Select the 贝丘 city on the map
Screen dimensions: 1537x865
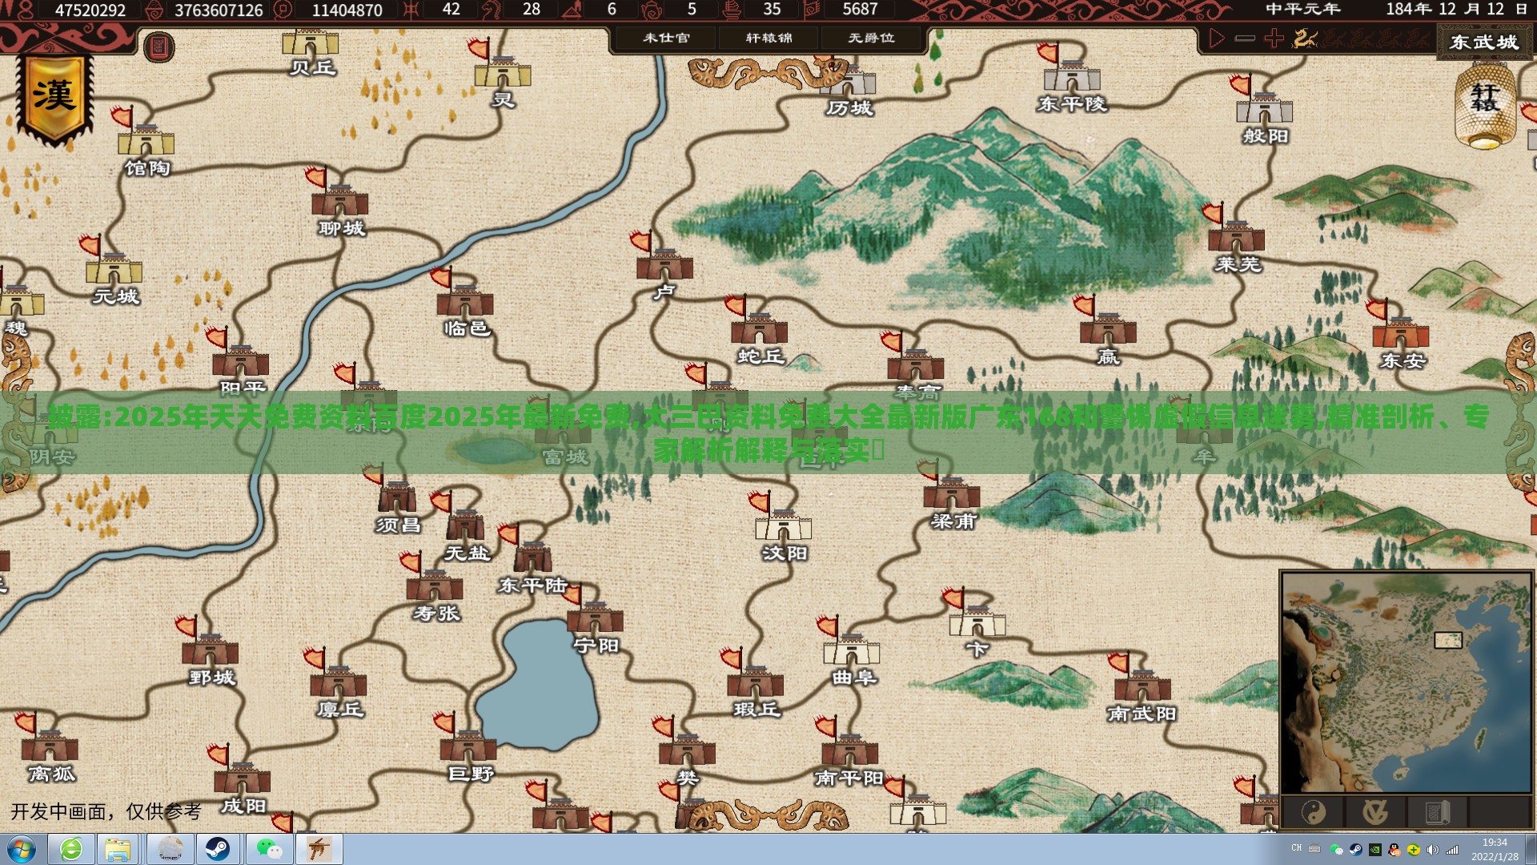click(311, 42)
